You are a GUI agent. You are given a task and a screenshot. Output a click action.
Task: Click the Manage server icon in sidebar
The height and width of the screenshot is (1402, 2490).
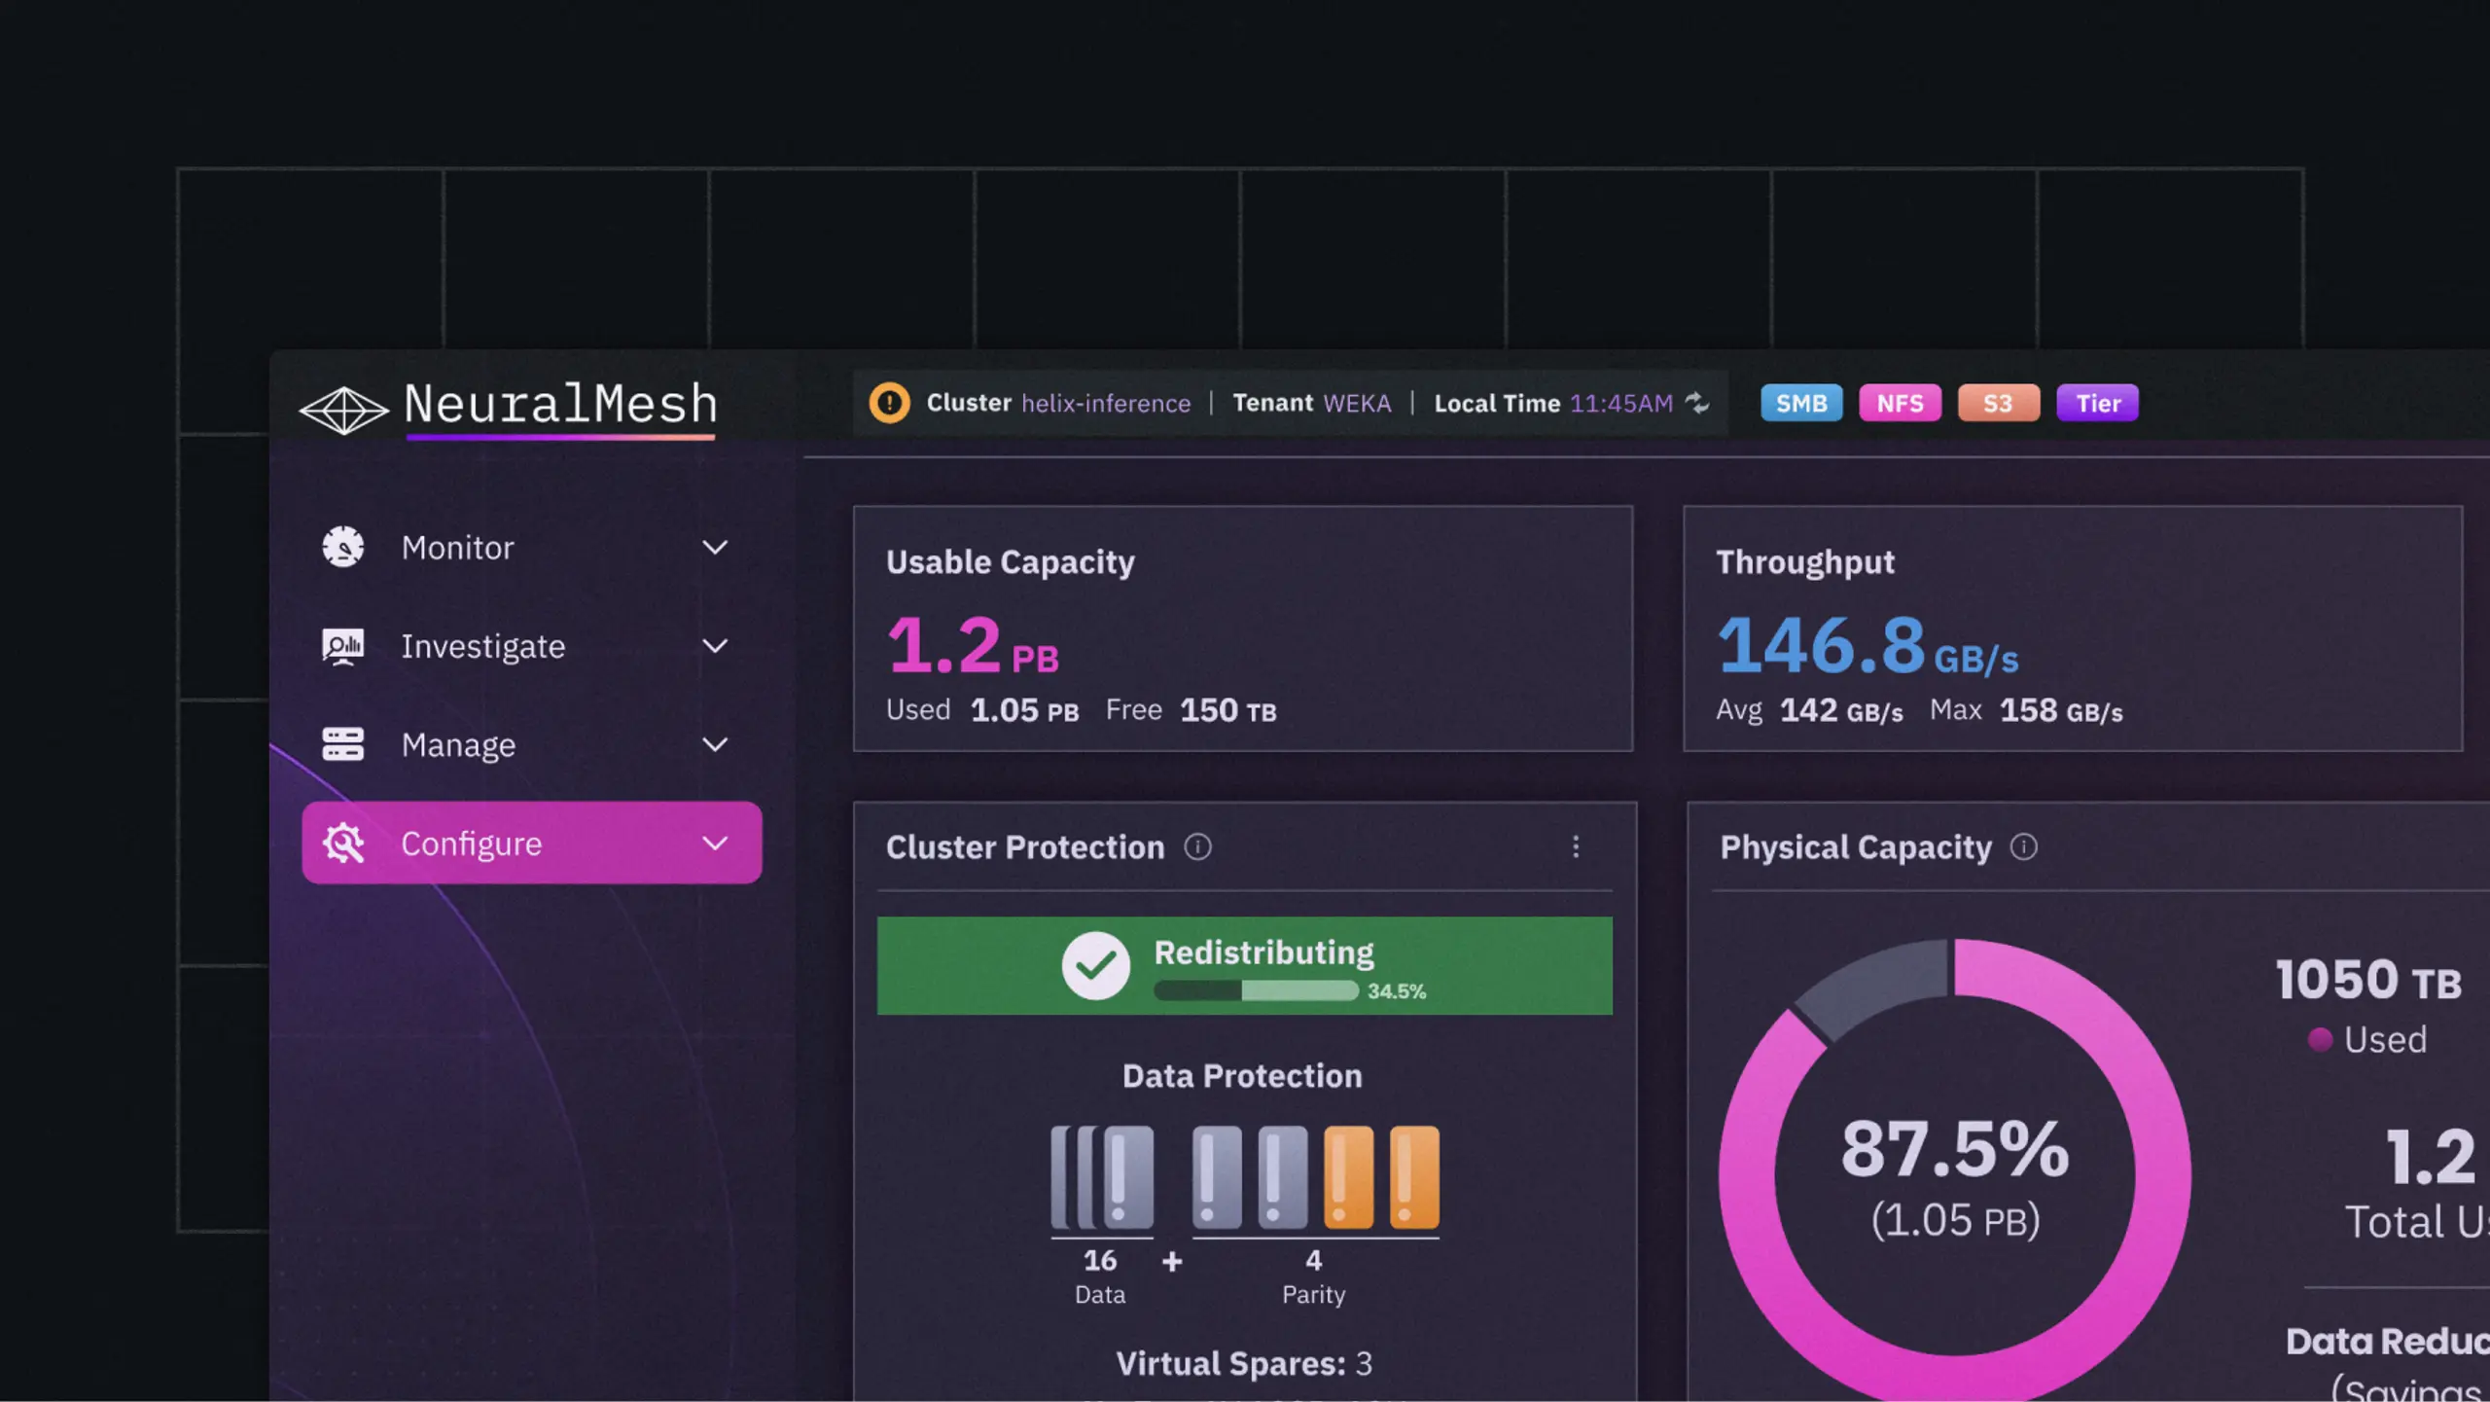[343, 744]
